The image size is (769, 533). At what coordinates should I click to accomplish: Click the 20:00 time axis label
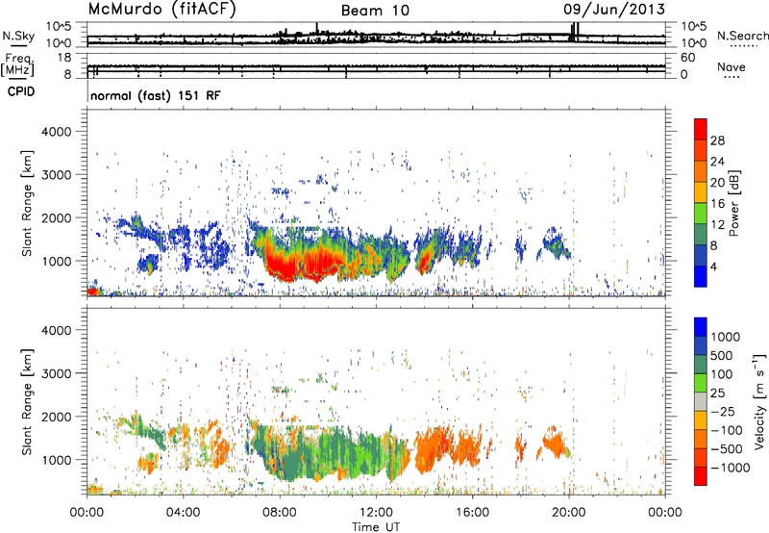click(568, 512)
